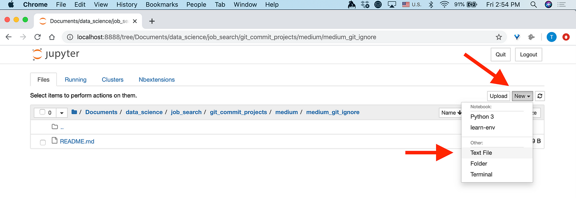This screenshot has height=198, width=576.
Task: Click the browser back arrow
Action: 9,37
